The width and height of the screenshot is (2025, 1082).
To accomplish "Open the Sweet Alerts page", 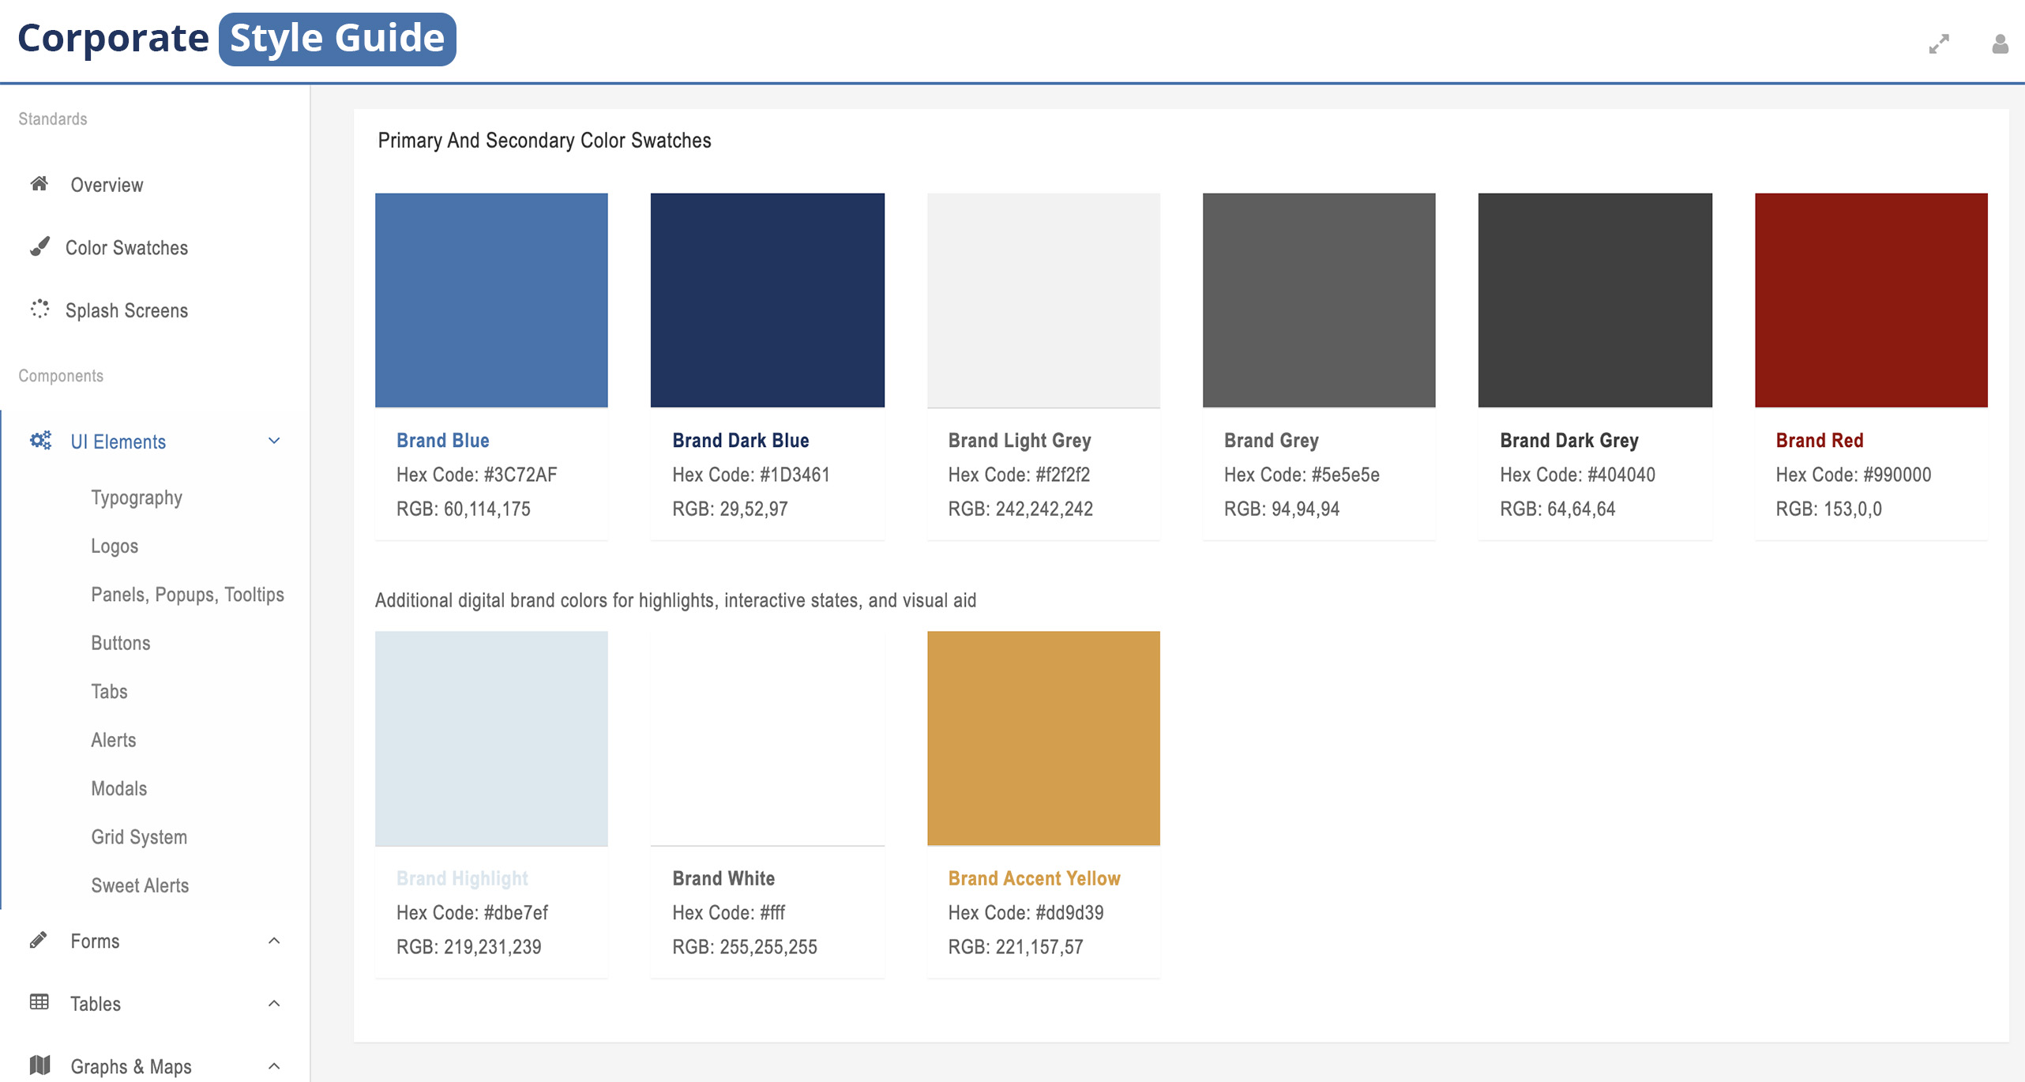I will [x=141, y=885].
